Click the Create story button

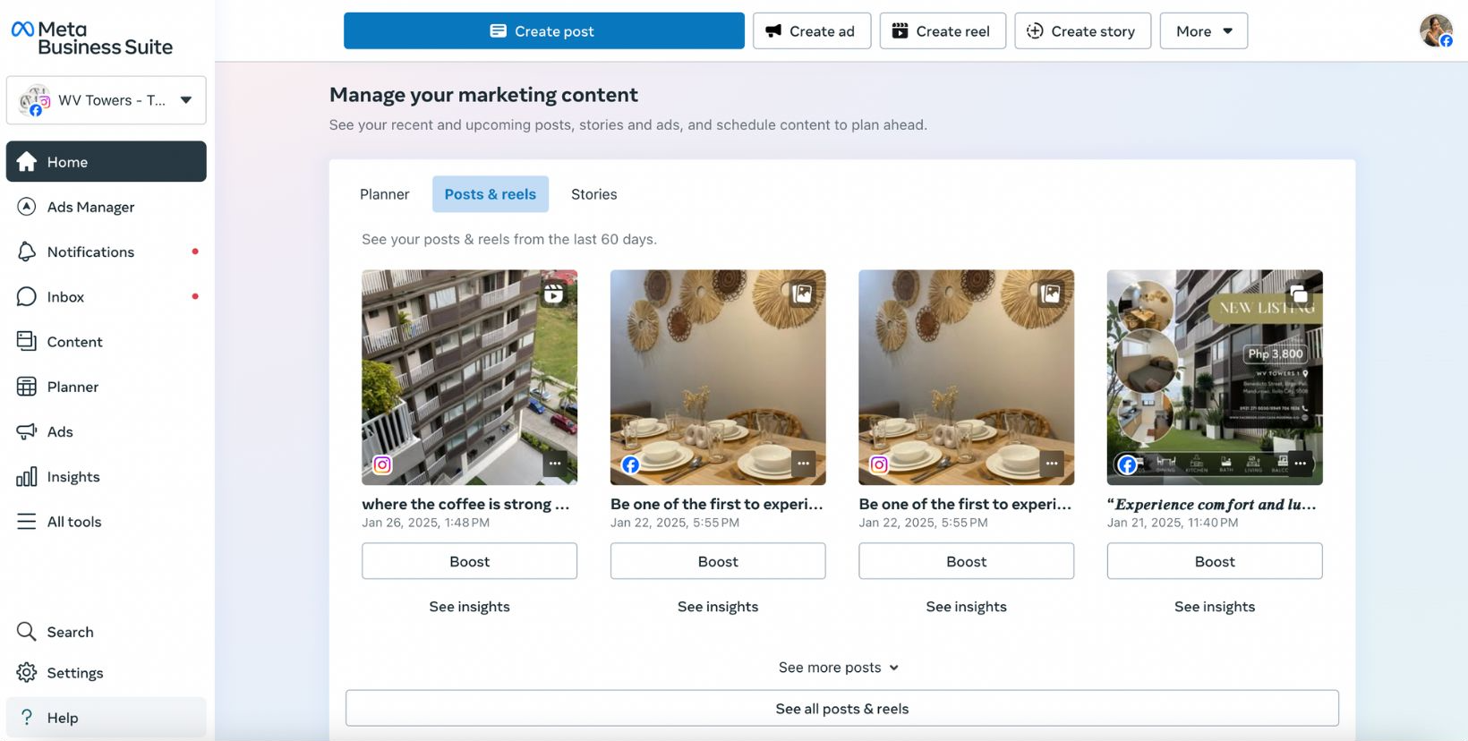click(1083, 30)
